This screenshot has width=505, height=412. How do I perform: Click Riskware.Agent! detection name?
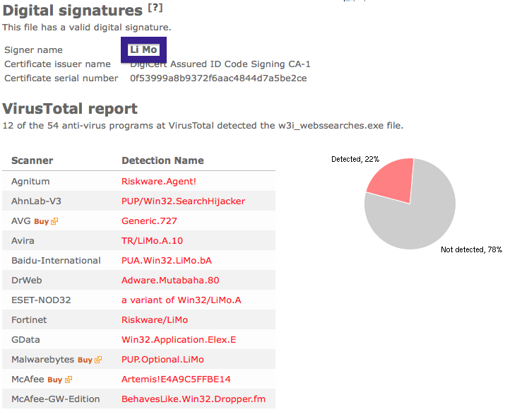[159, 182]
